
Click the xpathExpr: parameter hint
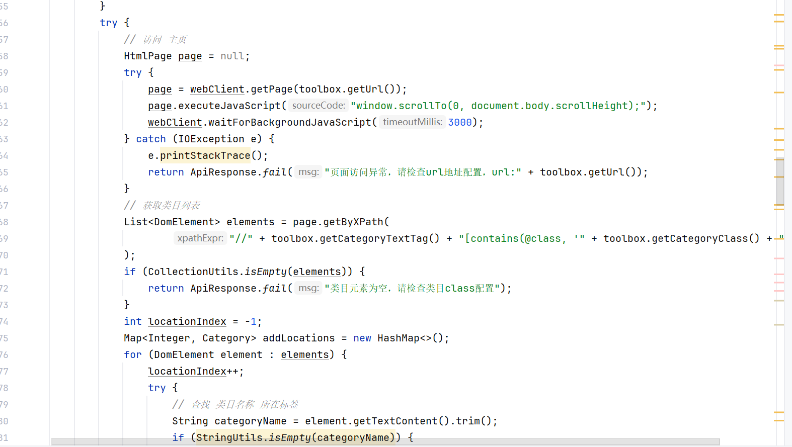click(x=200, y=238)
